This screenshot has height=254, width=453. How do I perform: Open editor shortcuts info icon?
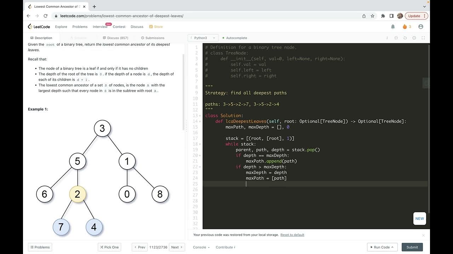pyautogui.click(x=387, y=38)
